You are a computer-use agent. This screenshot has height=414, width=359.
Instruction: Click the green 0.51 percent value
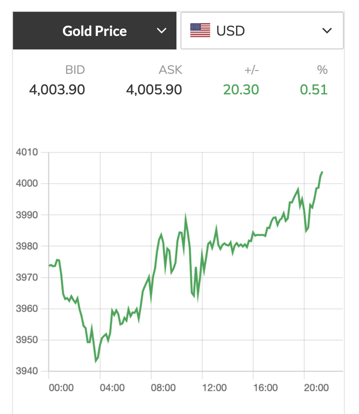314,89
